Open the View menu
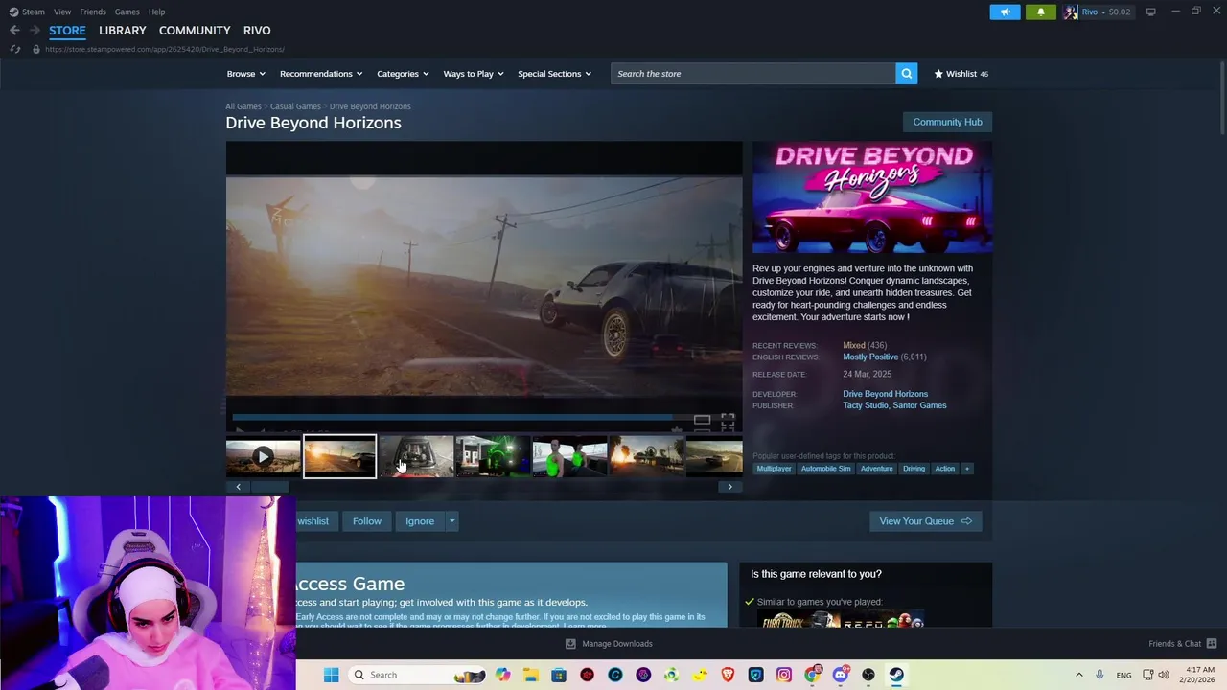 (62, 11)
